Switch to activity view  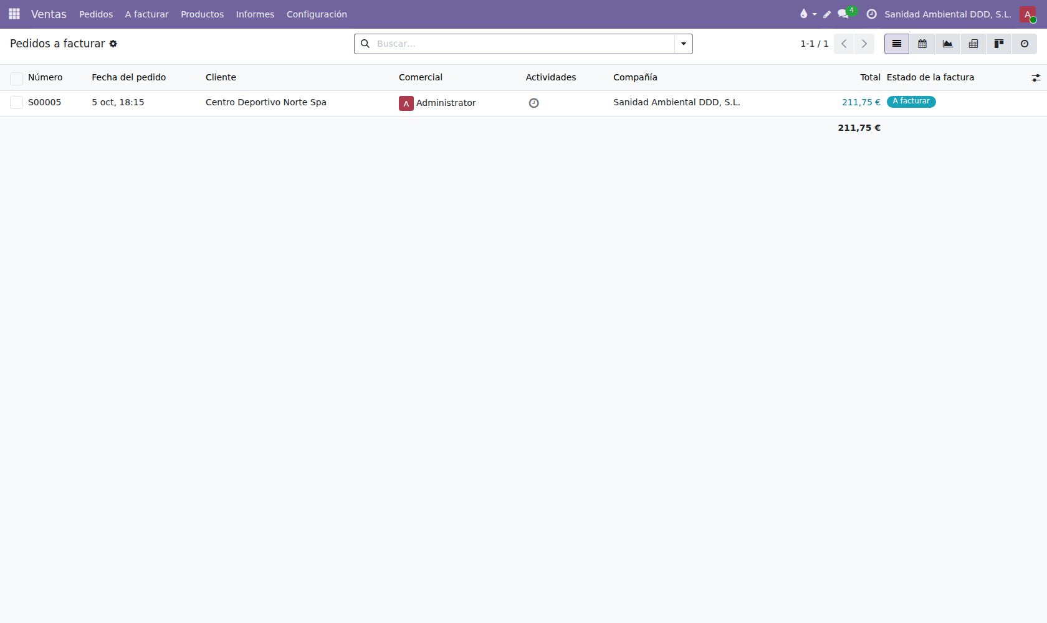[x=1025, y=44]
